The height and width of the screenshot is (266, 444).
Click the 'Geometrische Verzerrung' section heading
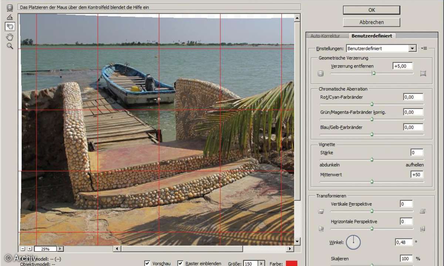click(x=343, y=58)
